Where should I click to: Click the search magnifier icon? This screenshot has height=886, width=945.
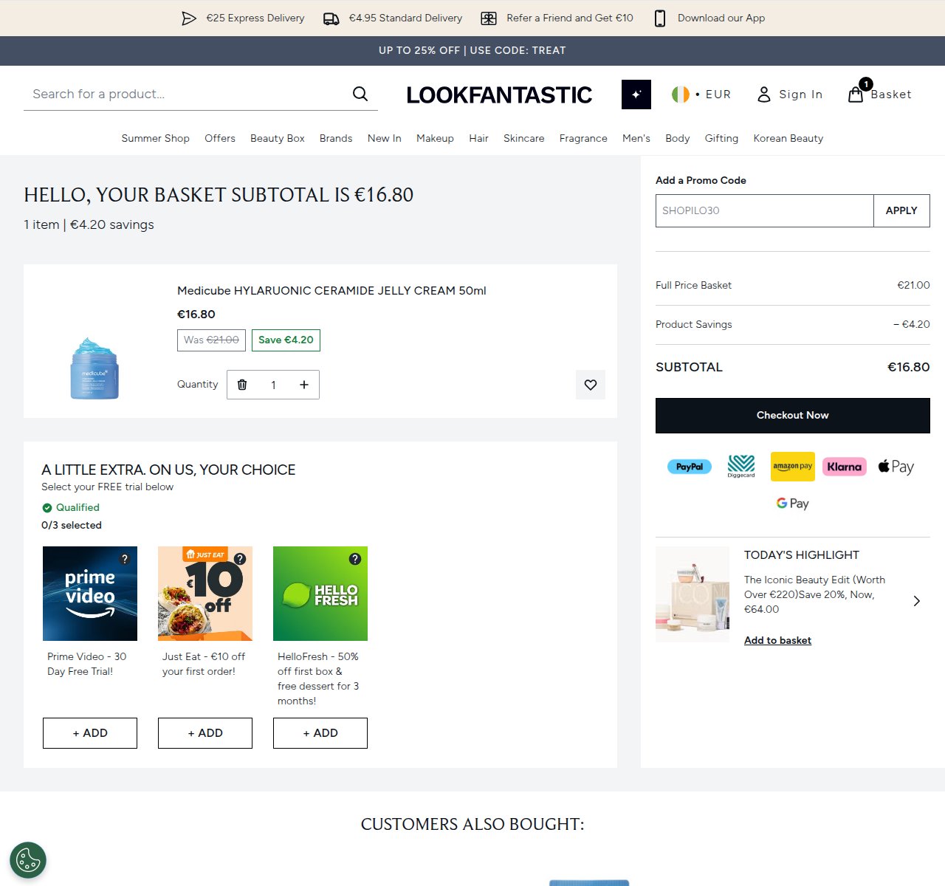point(360,94)
